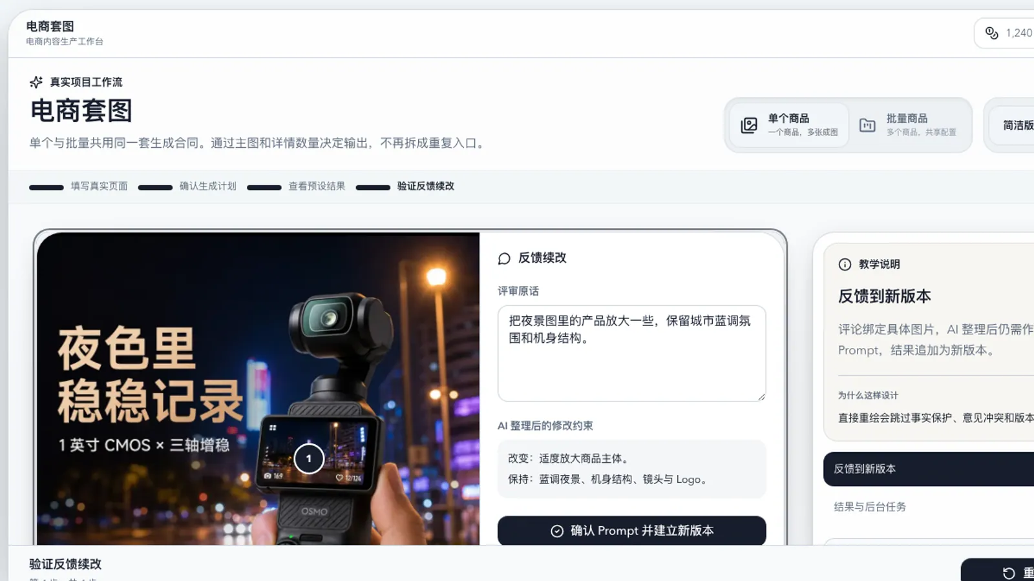Click the checkmark icon in the confirm Prompt button
1034x581 pixels.
tap(557, 531)
